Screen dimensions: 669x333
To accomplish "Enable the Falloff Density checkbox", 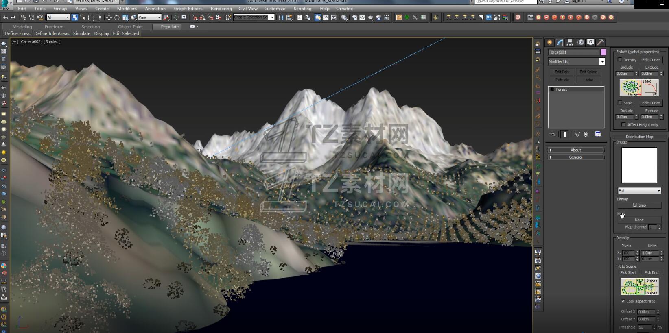I will point(620,60).
